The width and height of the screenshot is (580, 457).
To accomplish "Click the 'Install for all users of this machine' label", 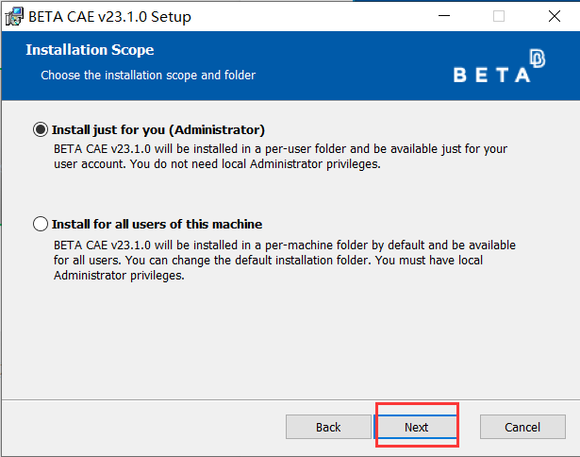I will pos(157,224).
